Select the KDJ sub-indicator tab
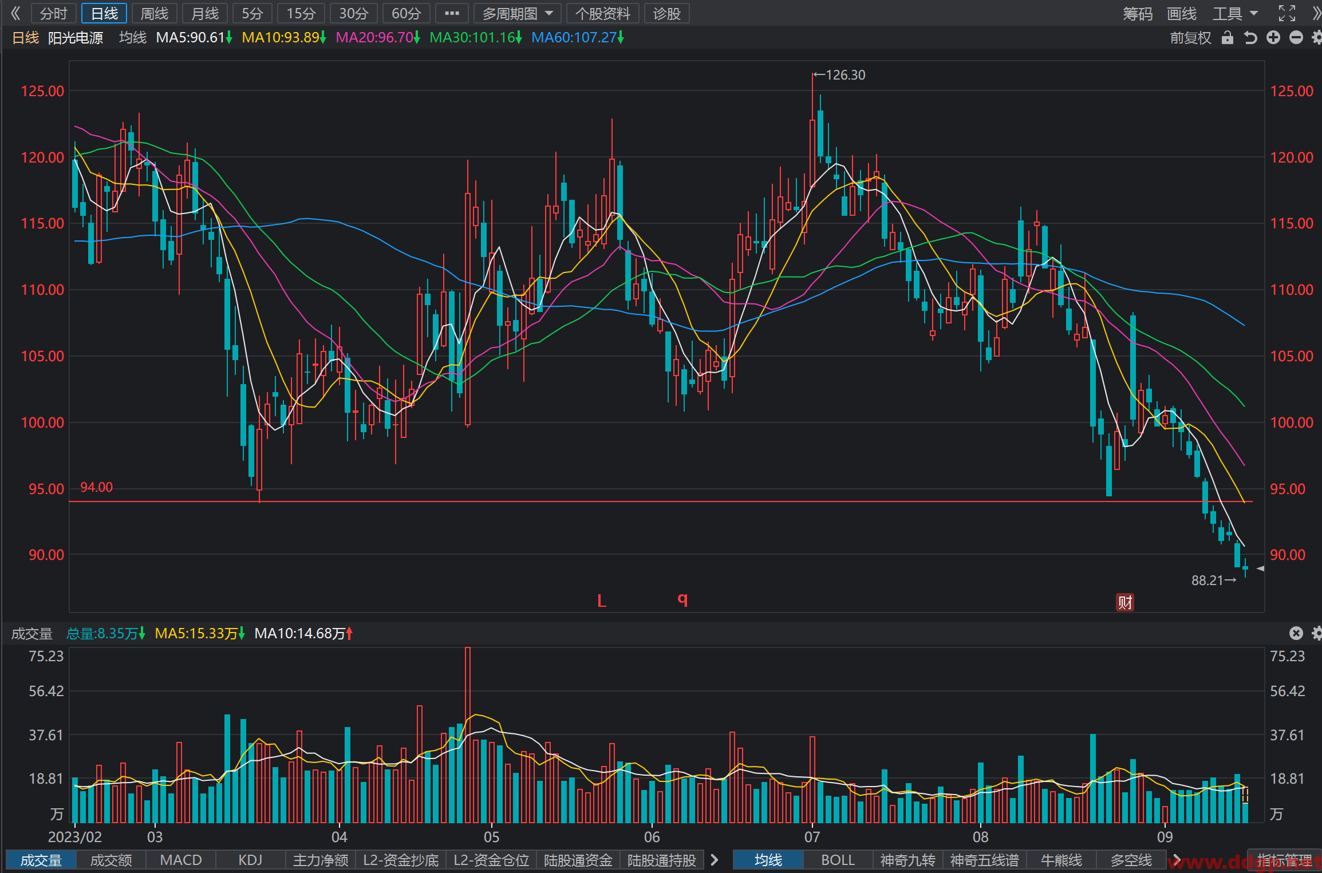 click(x=250, y=860)
